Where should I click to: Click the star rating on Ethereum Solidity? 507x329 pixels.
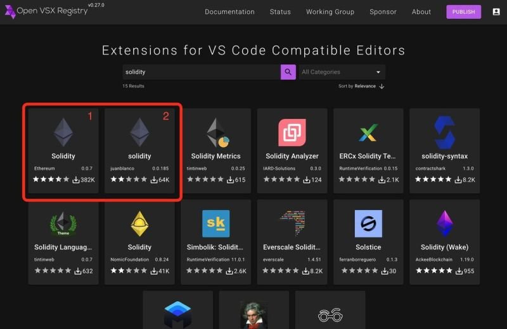point(51,179)
